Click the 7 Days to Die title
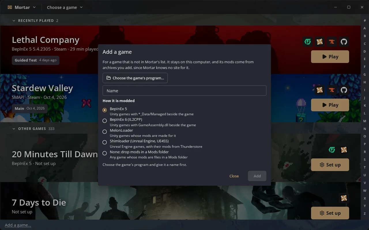The image size is (369, 230). 39,202
